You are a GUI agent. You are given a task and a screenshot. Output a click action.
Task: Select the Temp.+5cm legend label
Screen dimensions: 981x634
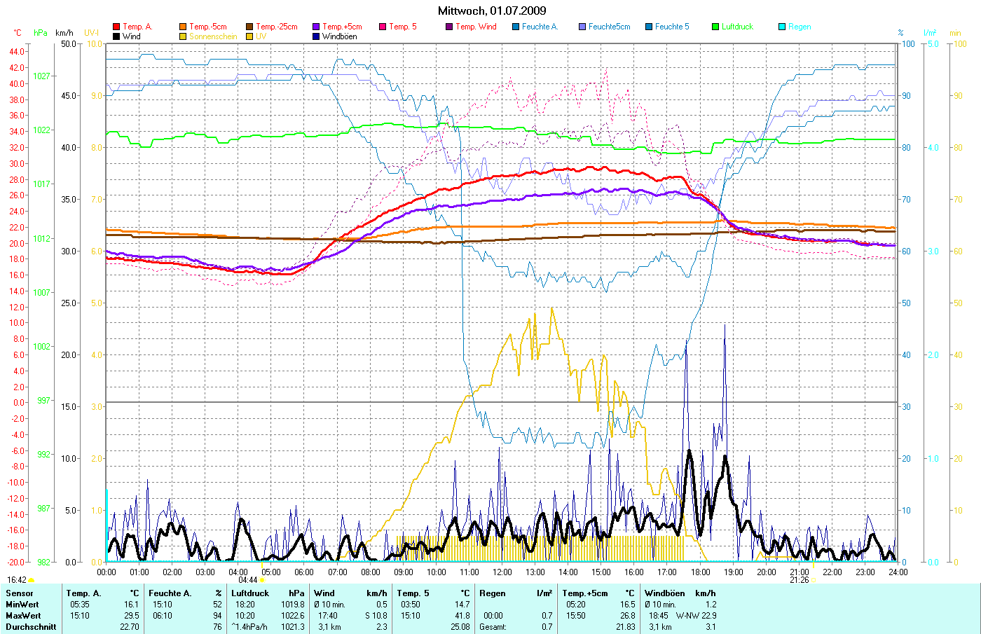click(x=342, y=27)
